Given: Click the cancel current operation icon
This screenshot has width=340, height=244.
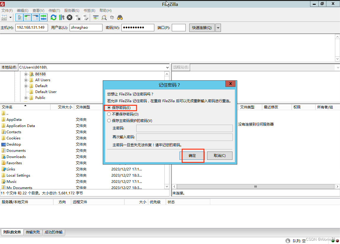Looking at the screenshot, I should (69, 17).
